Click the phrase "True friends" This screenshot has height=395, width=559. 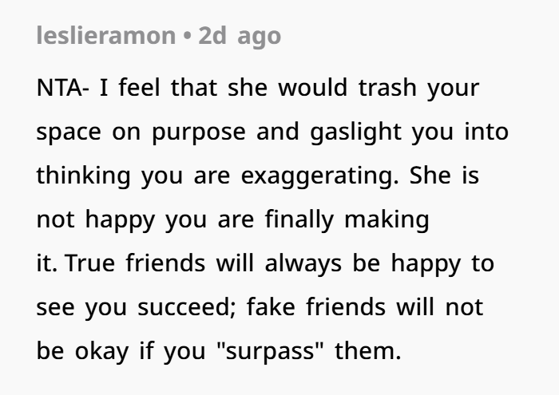(135, 263)
